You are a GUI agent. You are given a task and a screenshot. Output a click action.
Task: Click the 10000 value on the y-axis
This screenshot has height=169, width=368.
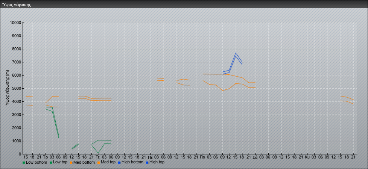coord(14,23)
